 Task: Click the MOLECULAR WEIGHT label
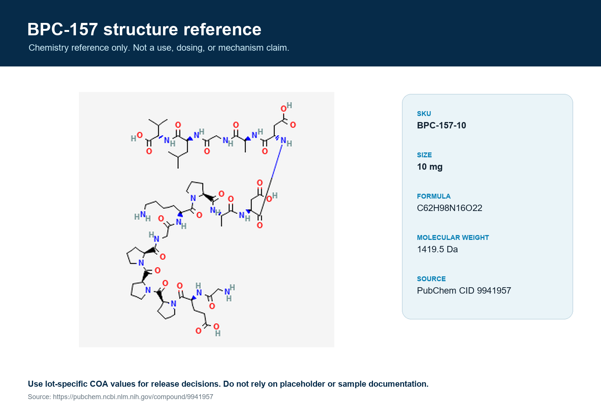453,238
